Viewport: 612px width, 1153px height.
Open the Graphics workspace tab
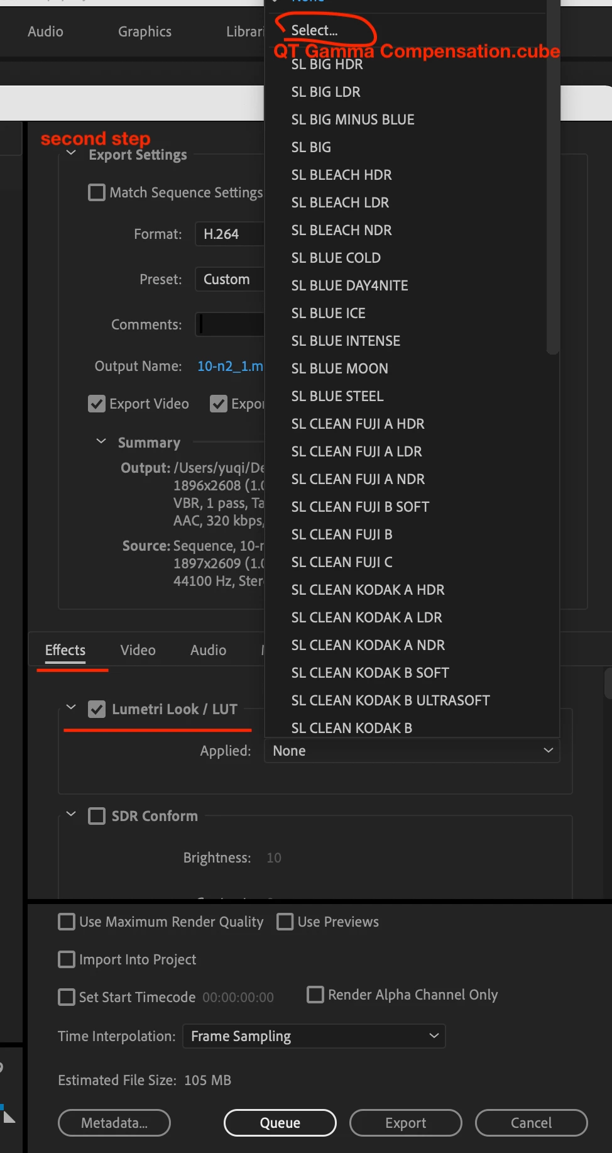tap(145, 31)
